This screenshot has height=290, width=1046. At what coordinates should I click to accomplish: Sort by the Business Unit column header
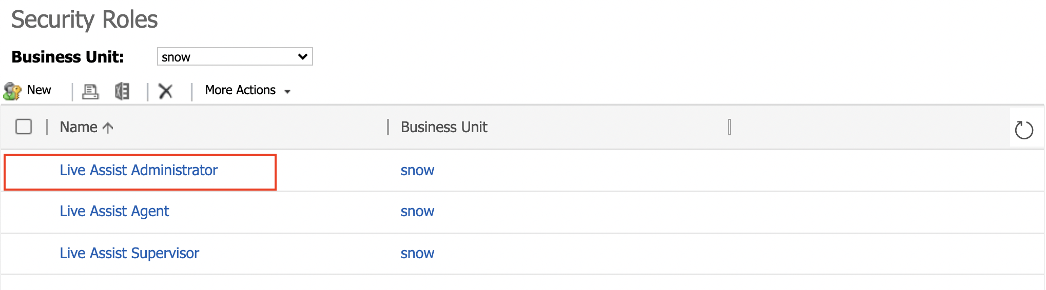pos(444,127)
